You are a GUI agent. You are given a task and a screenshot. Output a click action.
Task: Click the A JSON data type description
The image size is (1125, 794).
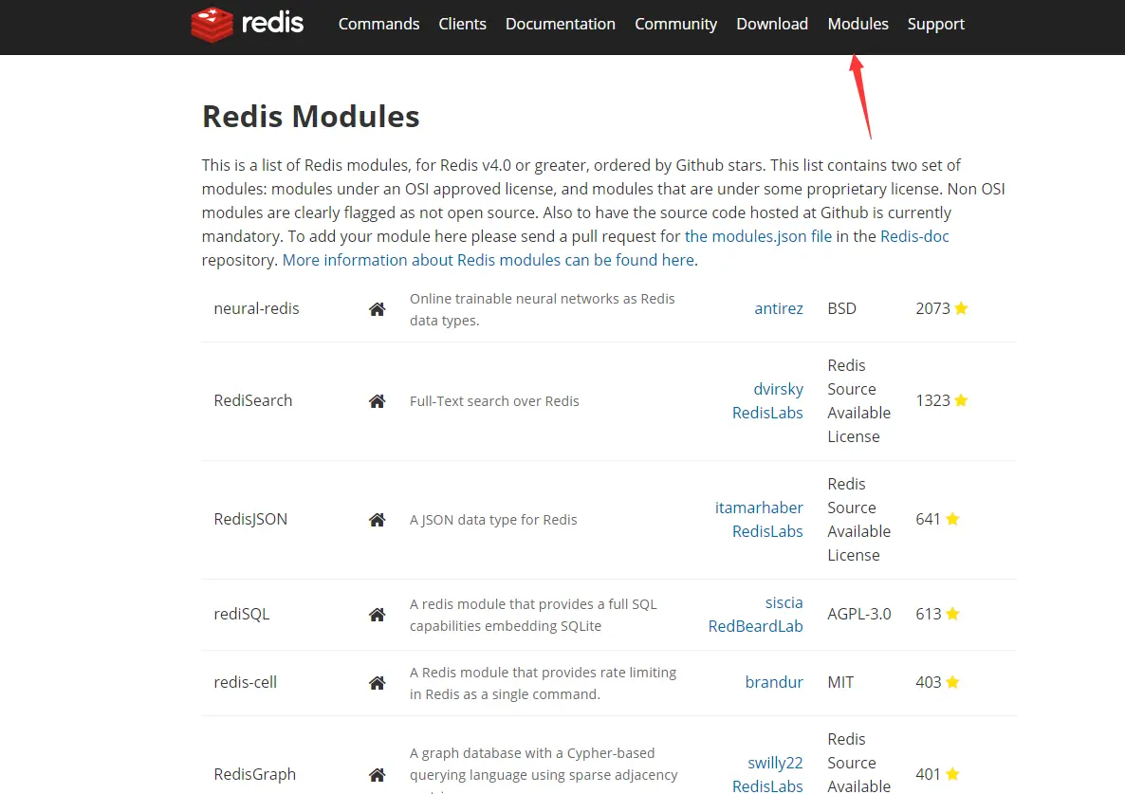point(493,519)
